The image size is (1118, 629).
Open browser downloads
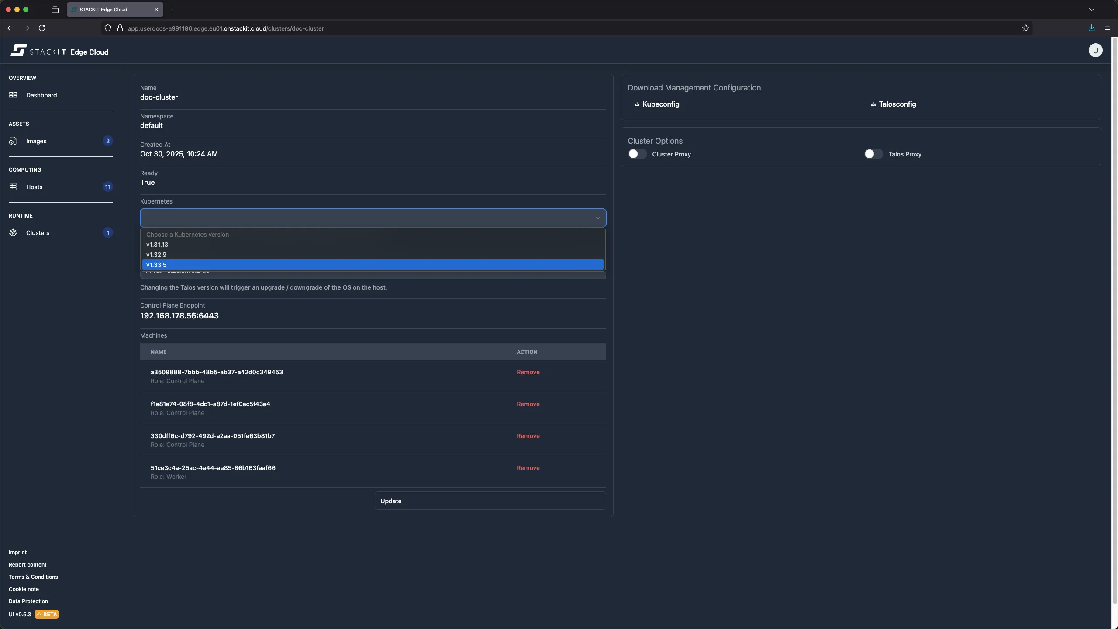[1090, 28]
